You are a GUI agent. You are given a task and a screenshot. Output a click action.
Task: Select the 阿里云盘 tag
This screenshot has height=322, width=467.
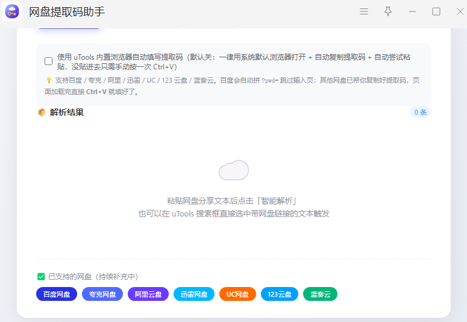(x=148, y=294)
